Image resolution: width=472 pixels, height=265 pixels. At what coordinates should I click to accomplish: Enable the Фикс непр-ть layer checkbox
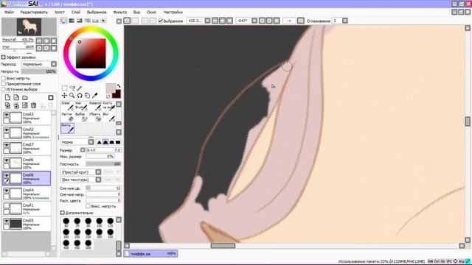pos(4,78)
